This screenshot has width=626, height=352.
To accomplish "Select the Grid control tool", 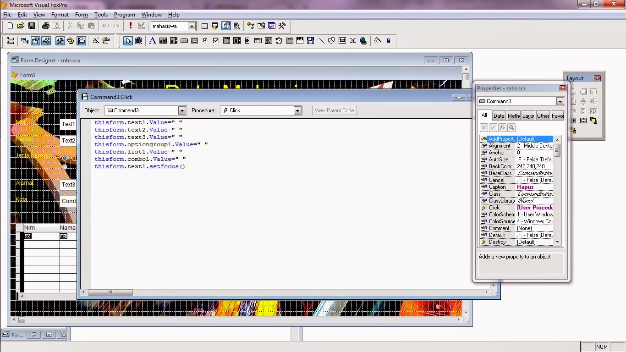I will tap(258, 41).
